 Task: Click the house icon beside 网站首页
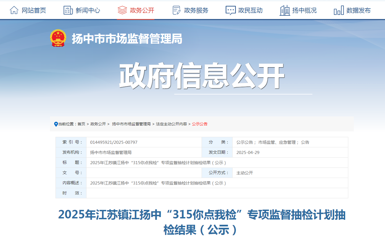click(x=14, y=10)
